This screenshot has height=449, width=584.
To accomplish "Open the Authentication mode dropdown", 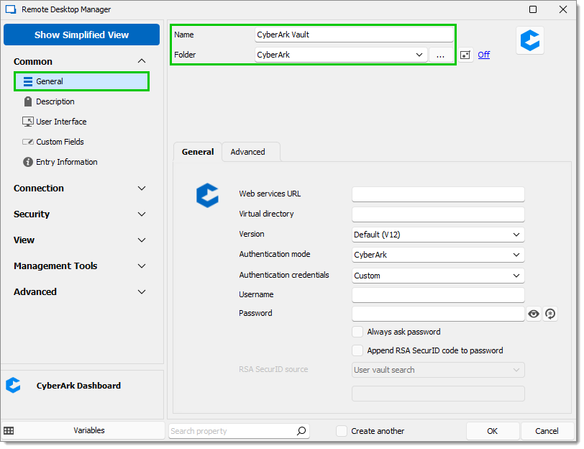I will 516,255.
